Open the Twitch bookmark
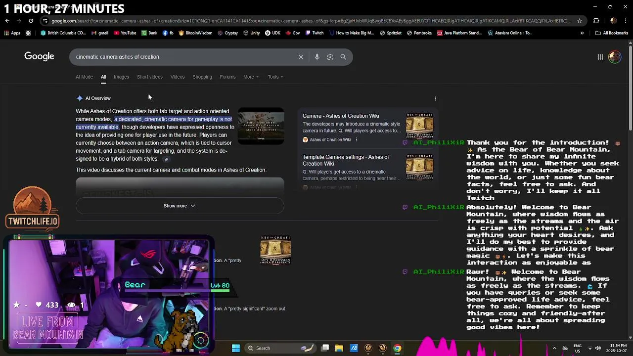This screenshot has height=356, width=633. (x=315, y=33)
